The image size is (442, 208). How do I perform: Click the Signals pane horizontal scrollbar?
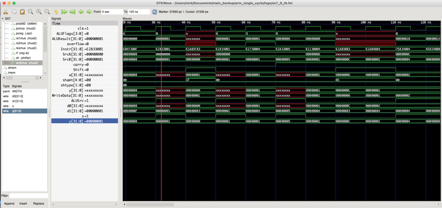click(x=85, y=205)
